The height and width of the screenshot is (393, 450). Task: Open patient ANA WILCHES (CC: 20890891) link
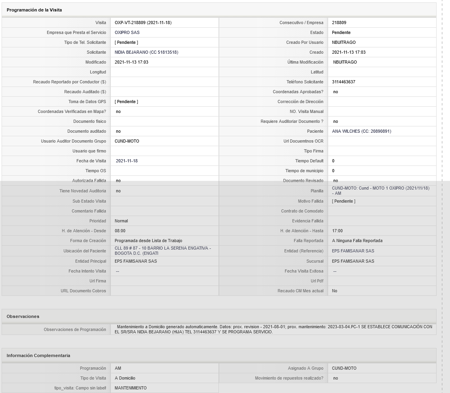point(361,131)
